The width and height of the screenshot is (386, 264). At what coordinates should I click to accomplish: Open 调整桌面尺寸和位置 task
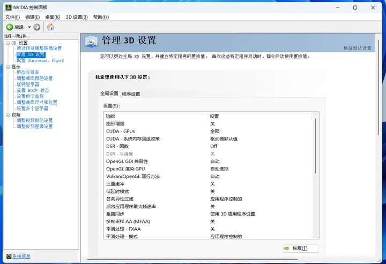click(37, 102)
